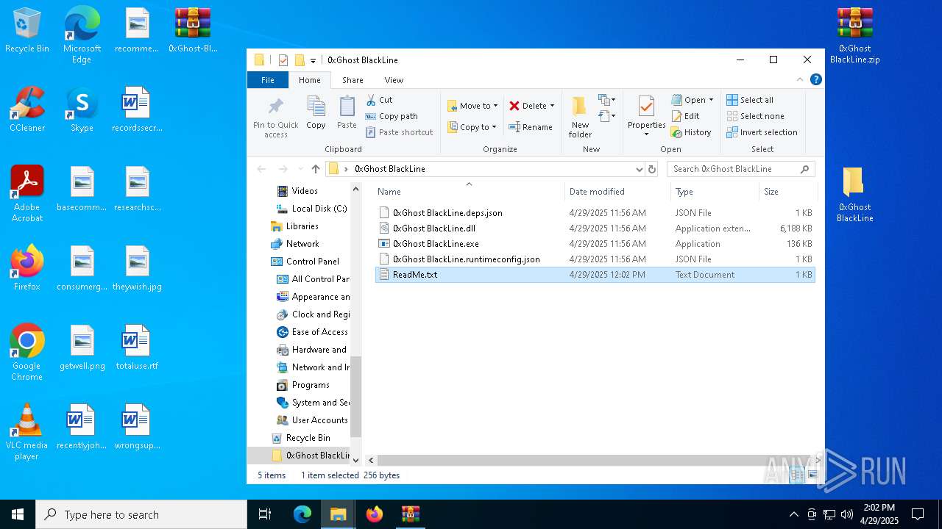Screen dimensions: 942x529
Task: Open the Copy to dropdown
Action: (472, 127)
